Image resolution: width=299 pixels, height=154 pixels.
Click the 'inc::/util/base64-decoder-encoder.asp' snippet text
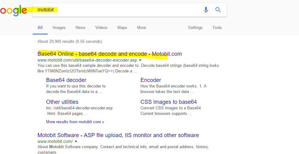coord(79,111)
